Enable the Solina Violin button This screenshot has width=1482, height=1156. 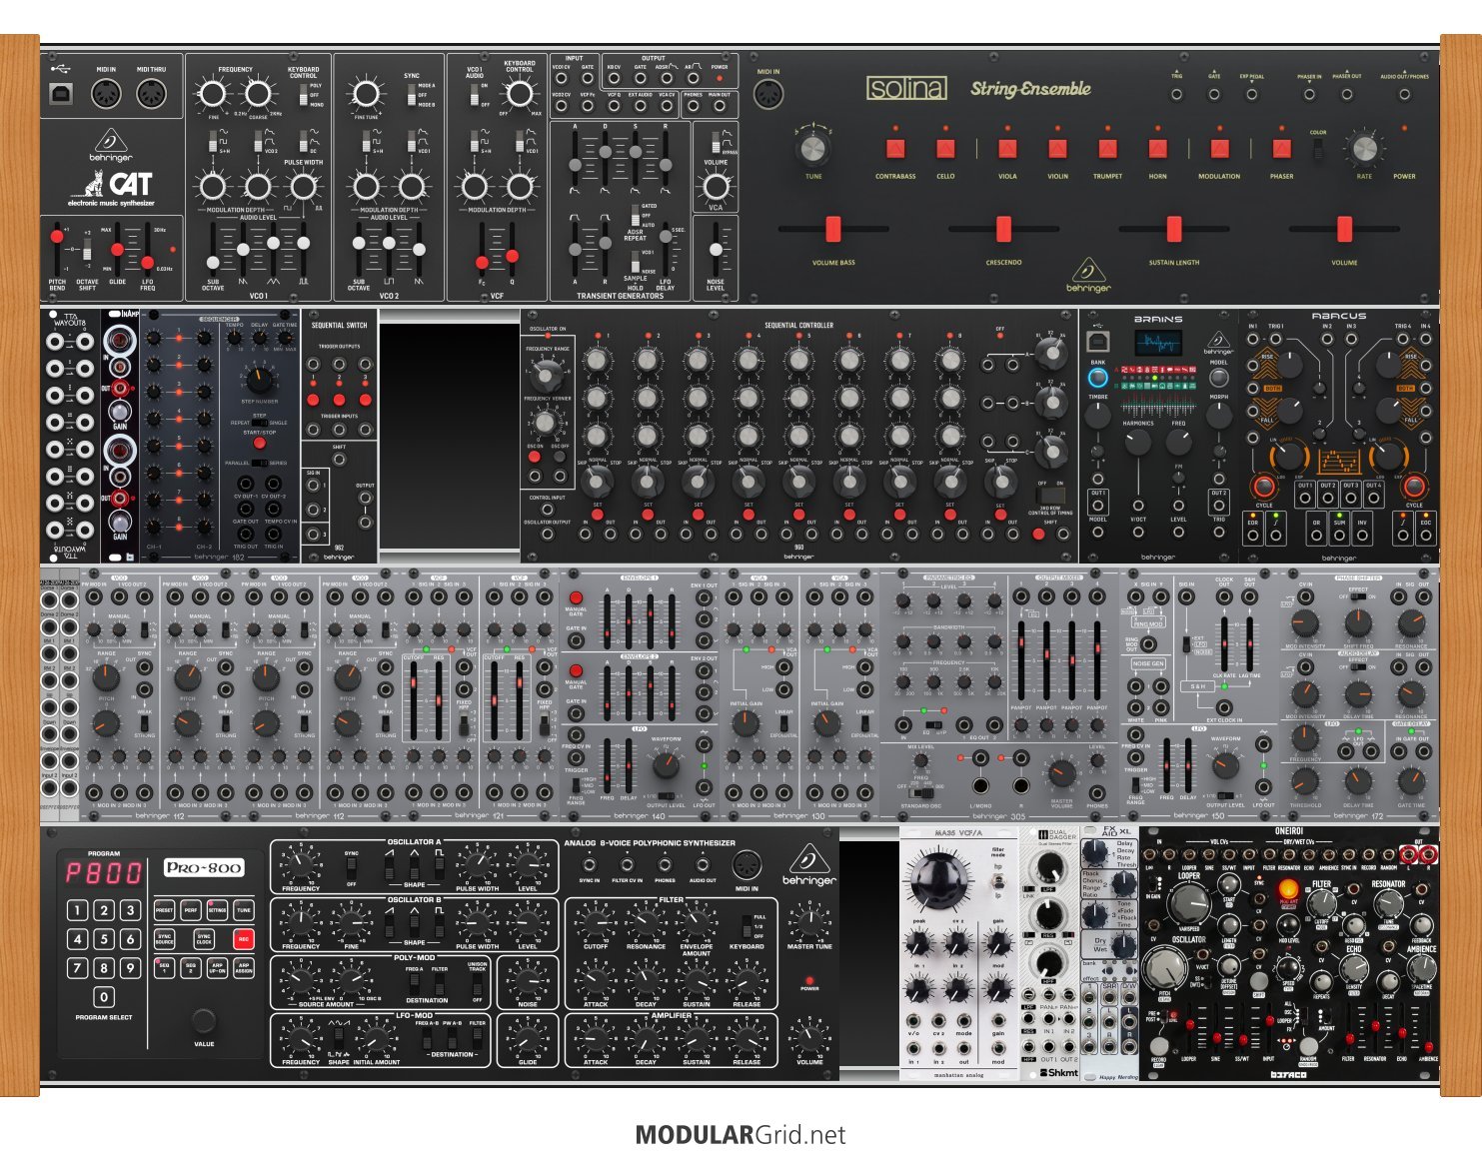(x=1057, y=150)
